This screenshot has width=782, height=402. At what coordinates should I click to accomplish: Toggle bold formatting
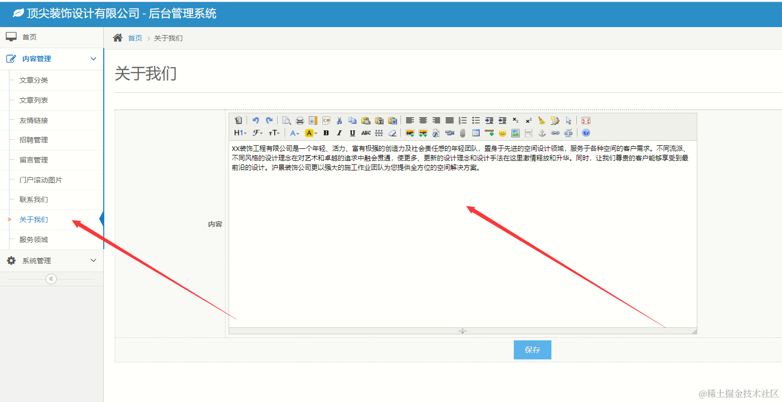326,133
